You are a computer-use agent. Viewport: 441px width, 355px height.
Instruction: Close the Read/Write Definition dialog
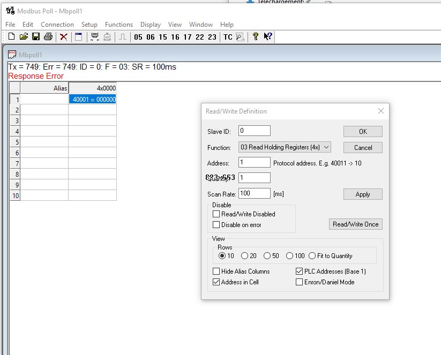coord(381,111)
